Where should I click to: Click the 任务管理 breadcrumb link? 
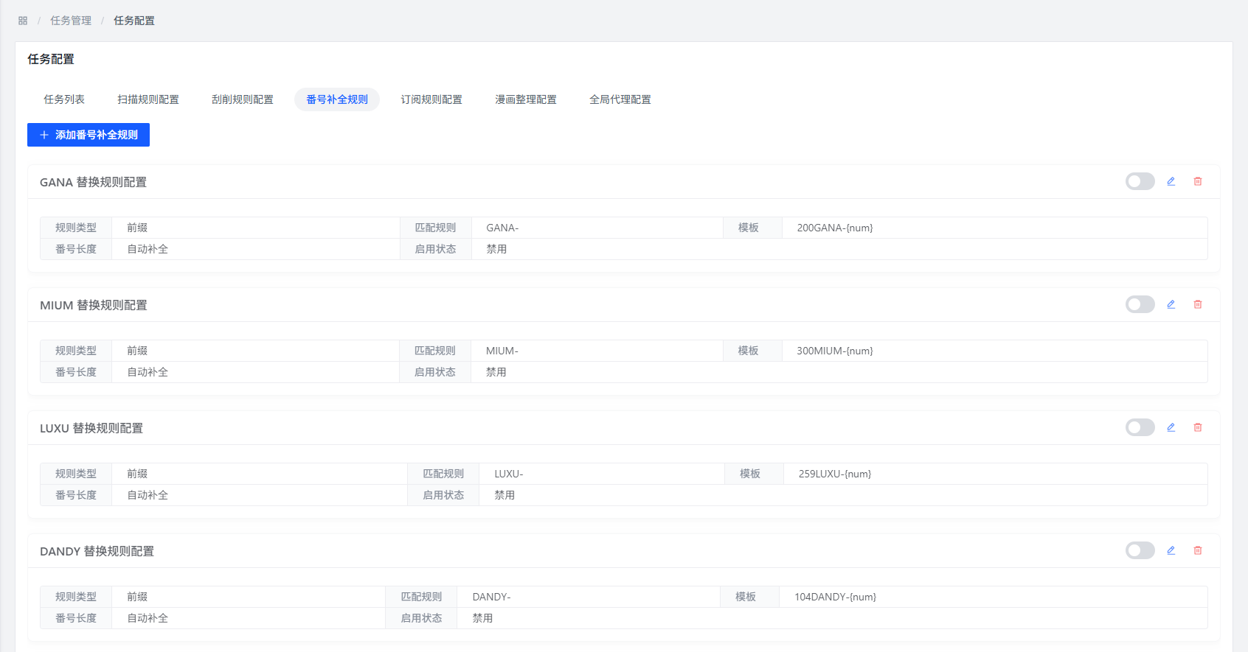click(x=71, y=21)
